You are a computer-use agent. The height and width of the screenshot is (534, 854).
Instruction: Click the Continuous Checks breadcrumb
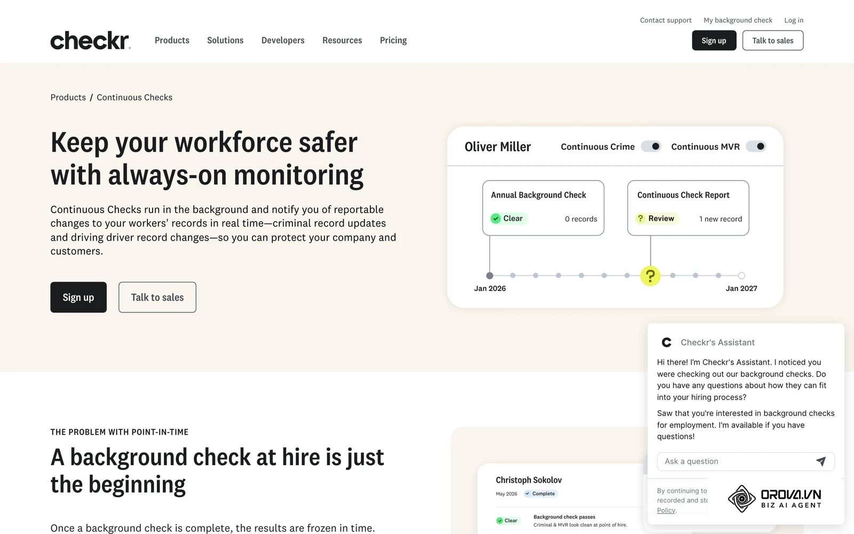point(135,97)
